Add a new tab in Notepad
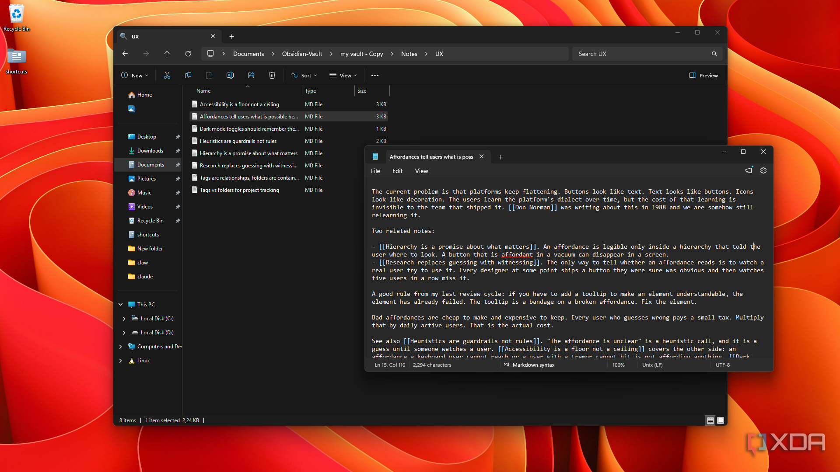Viewport: 840px width, 472px height. pos(501,157)
